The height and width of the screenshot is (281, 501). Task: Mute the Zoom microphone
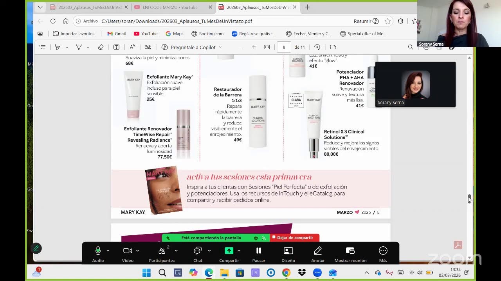click(x=98, y=254)
